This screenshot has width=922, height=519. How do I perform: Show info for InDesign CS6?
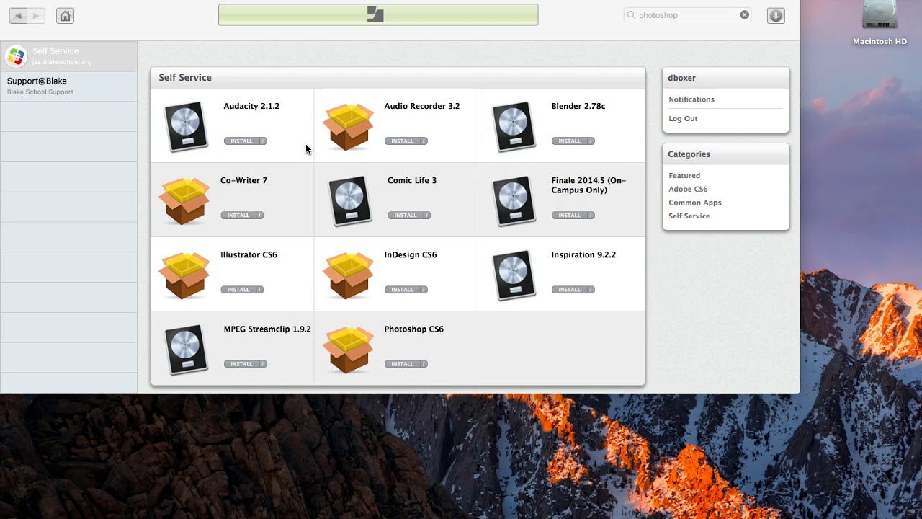tap(424, 290)
